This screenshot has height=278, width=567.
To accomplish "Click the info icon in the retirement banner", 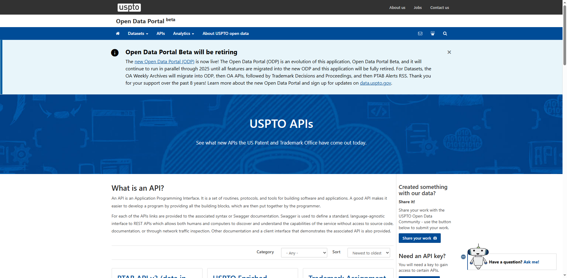I will click(x=115, y=53).
